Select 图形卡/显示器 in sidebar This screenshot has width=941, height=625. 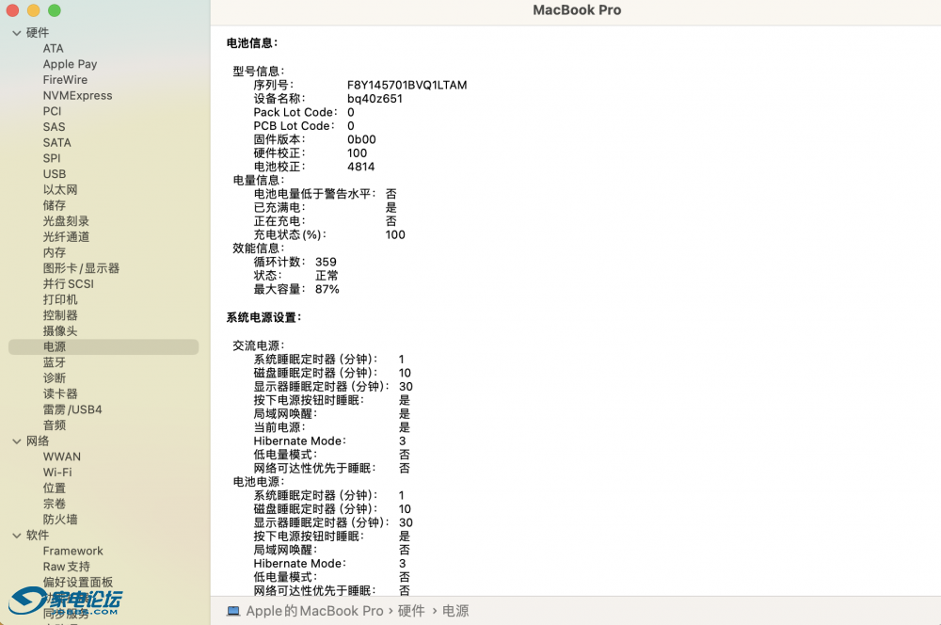pyautogui.click(x=81, y=268)
